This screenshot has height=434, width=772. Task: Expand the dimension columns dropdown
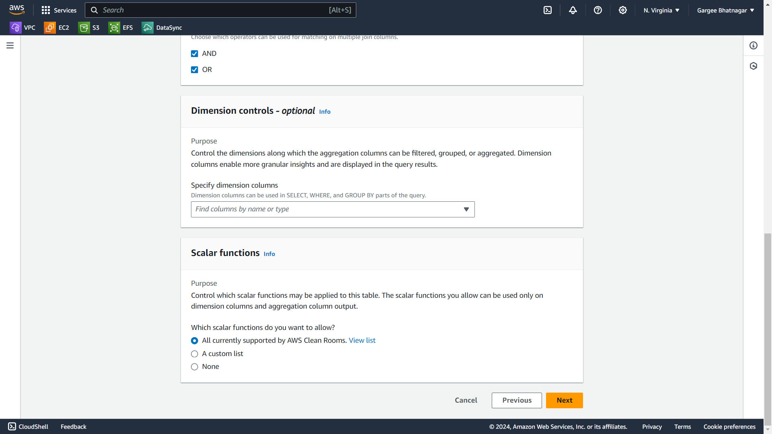coord(333,209)
